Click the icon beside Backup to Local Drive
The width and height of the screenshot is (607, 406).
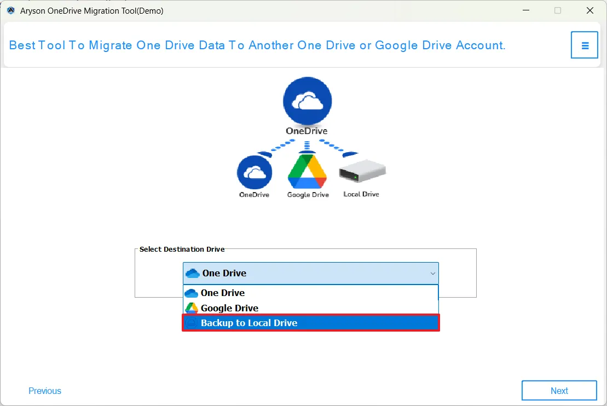[191, 323]
